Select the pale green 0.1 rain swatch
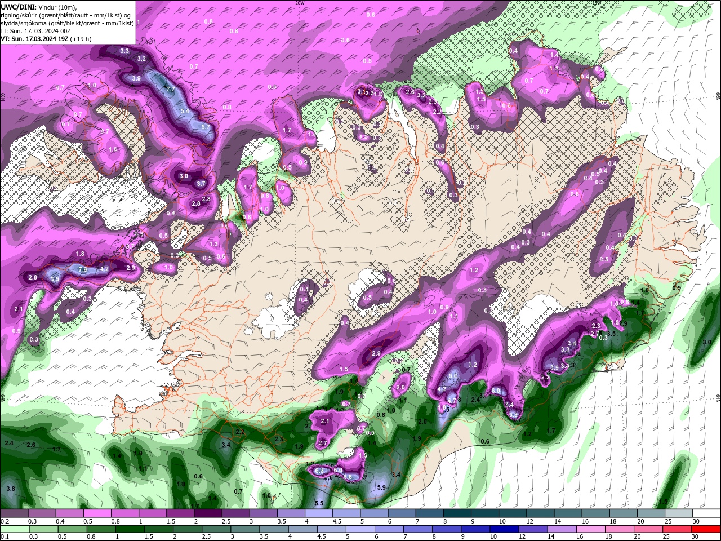Screen dimensions: 721x541 point(14,529)
